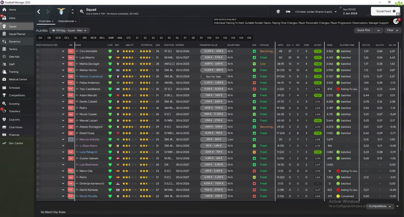Open staff advice icon with 9 badge

click(396, 21)
